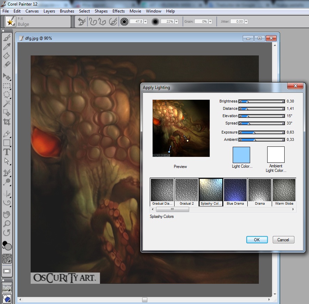Cancel the Apply Lighting dialog
Image resolution: width=309 pixels, height=304 pixels.
(283, 240)
